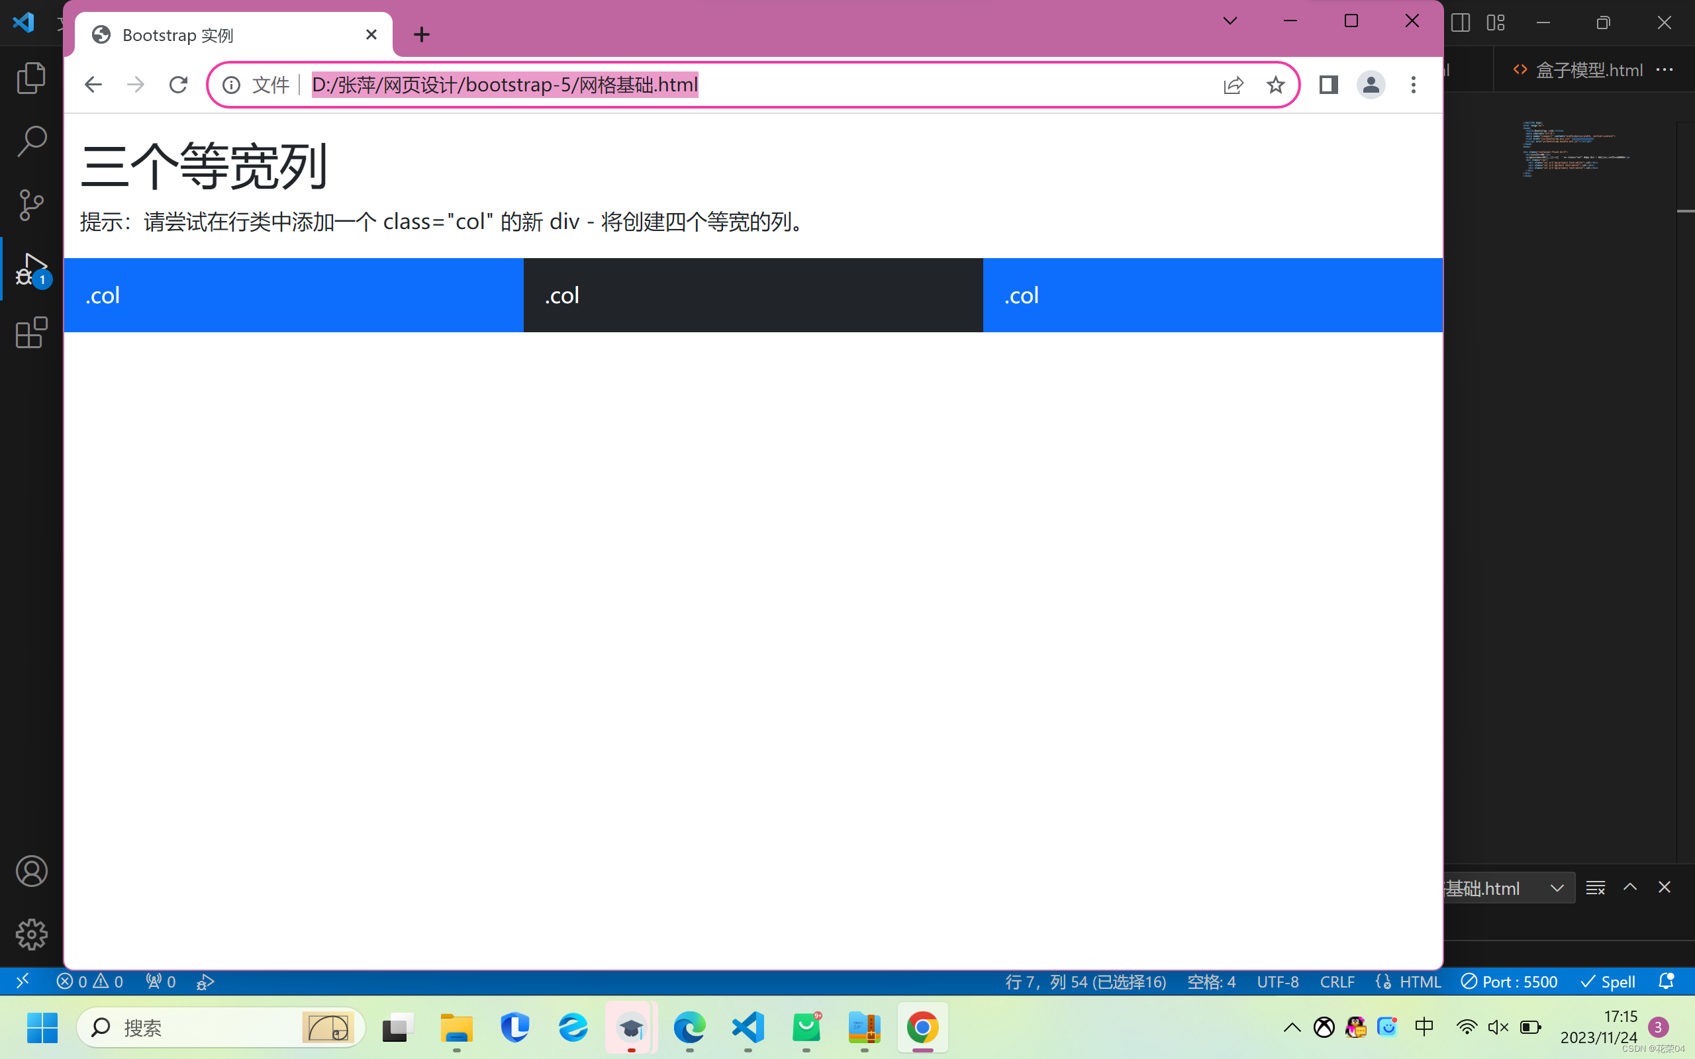Expand Chrome tab search chevron
Image resolution: width=1695 pixels, height=1059 pixels.
click(1230, 21)
